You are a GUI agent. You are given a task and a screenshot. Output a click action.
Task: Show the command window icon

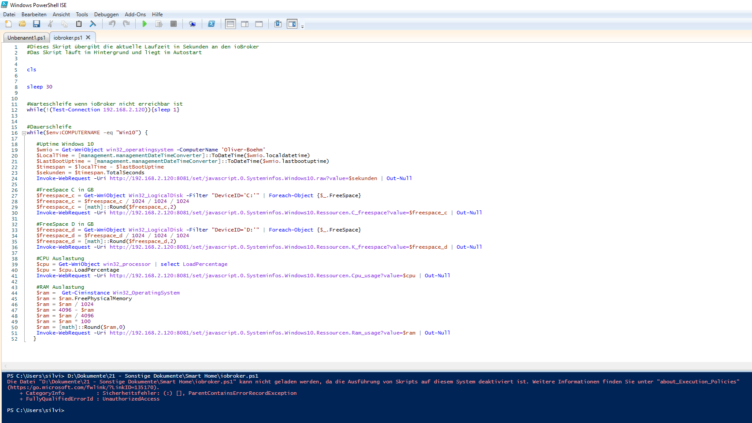click(278, 24)
